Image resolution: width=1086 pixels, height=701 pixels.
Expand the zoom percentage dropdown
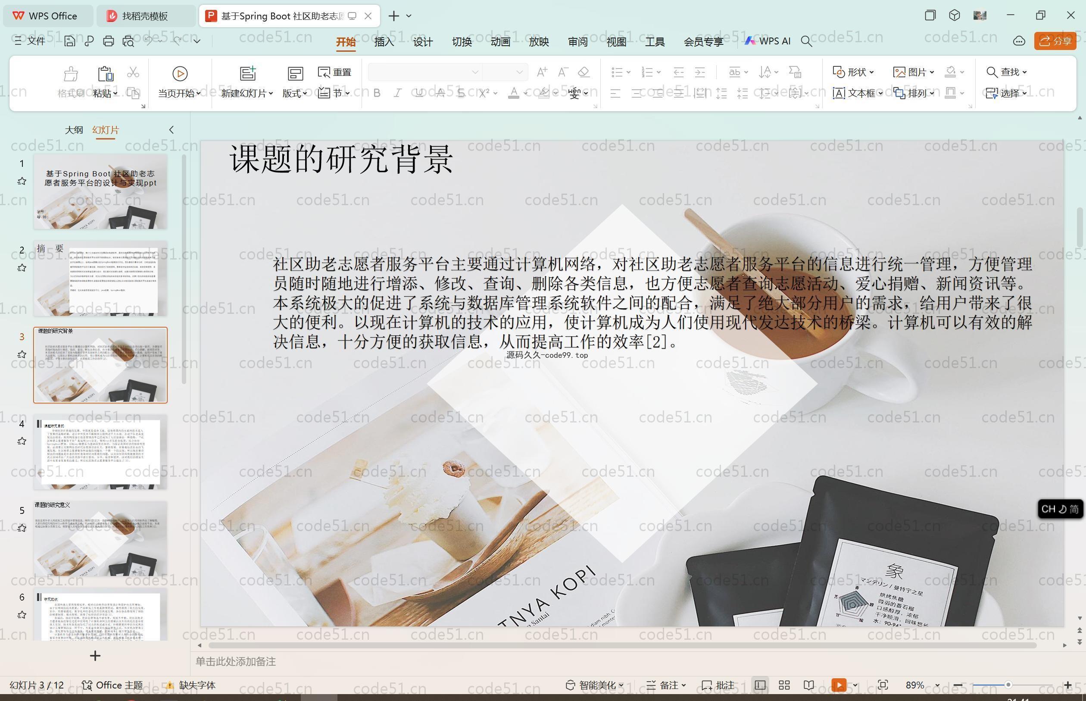937,685
